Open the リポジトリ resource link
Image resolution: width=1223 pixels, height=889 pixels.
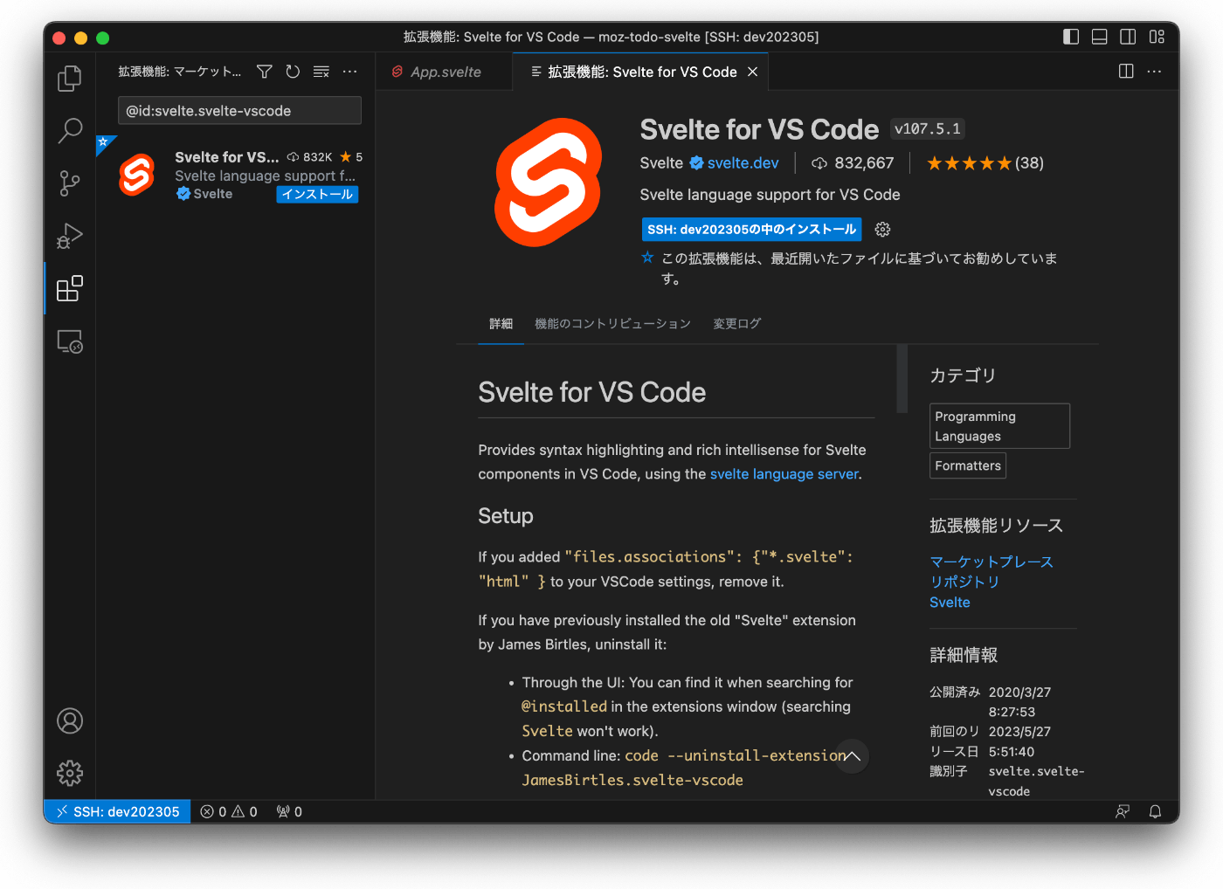click(x=964, y=582)
